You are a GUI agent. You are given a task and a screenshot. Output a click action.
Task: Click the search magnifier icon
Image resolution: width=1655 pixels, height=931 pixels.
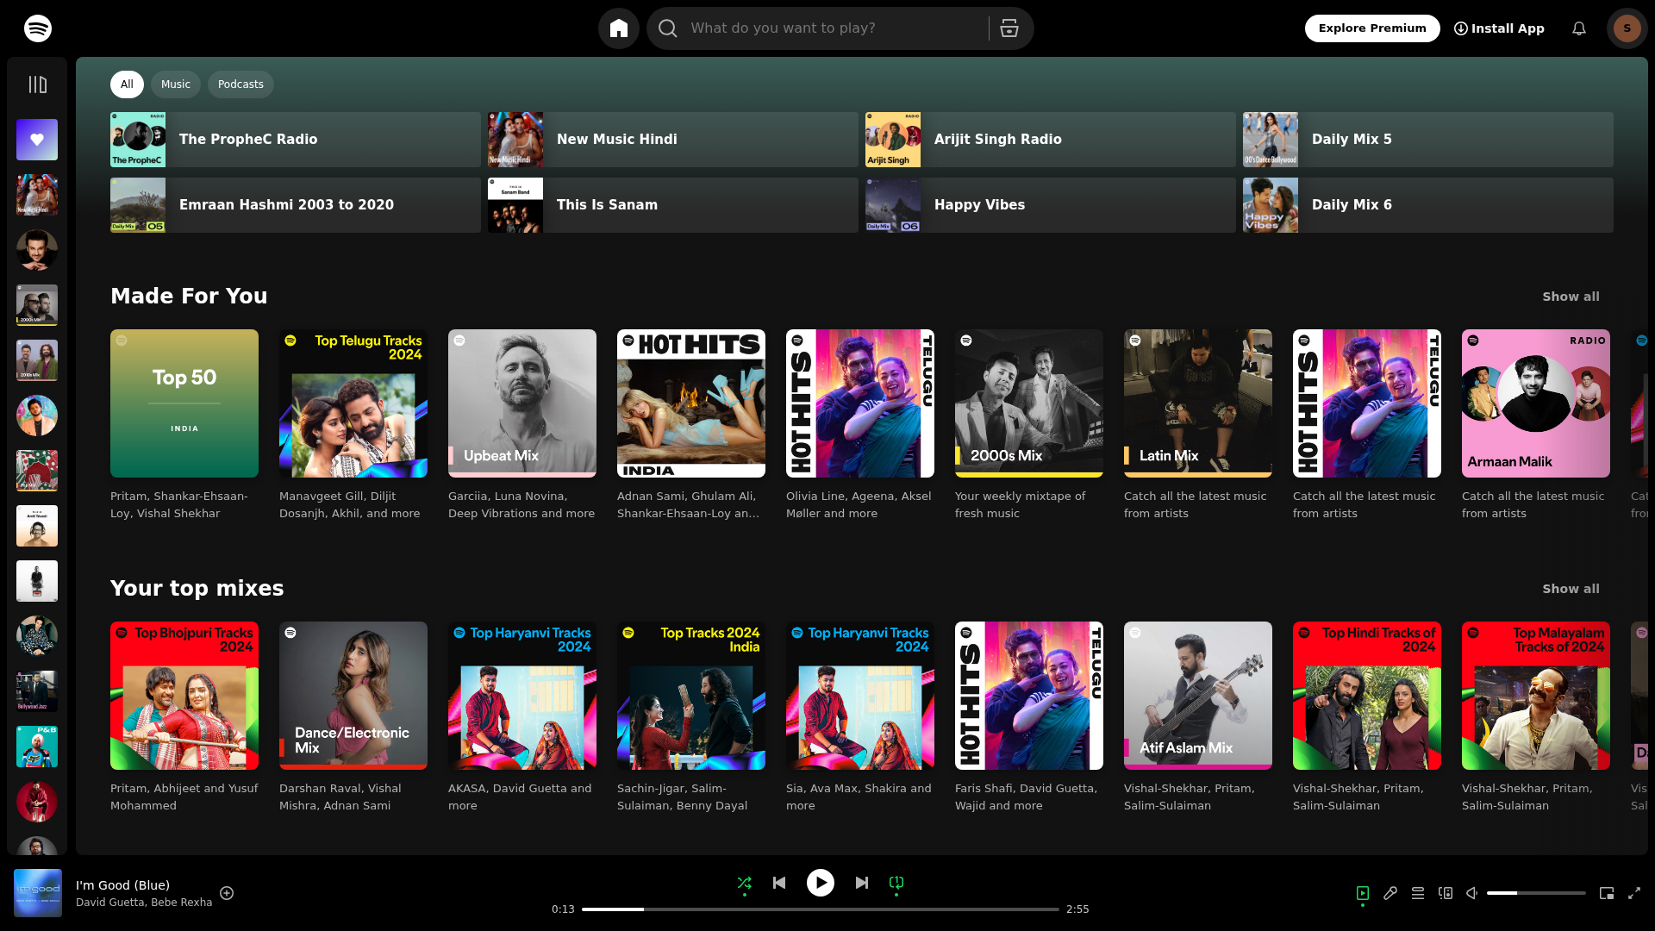pos(668,28)
